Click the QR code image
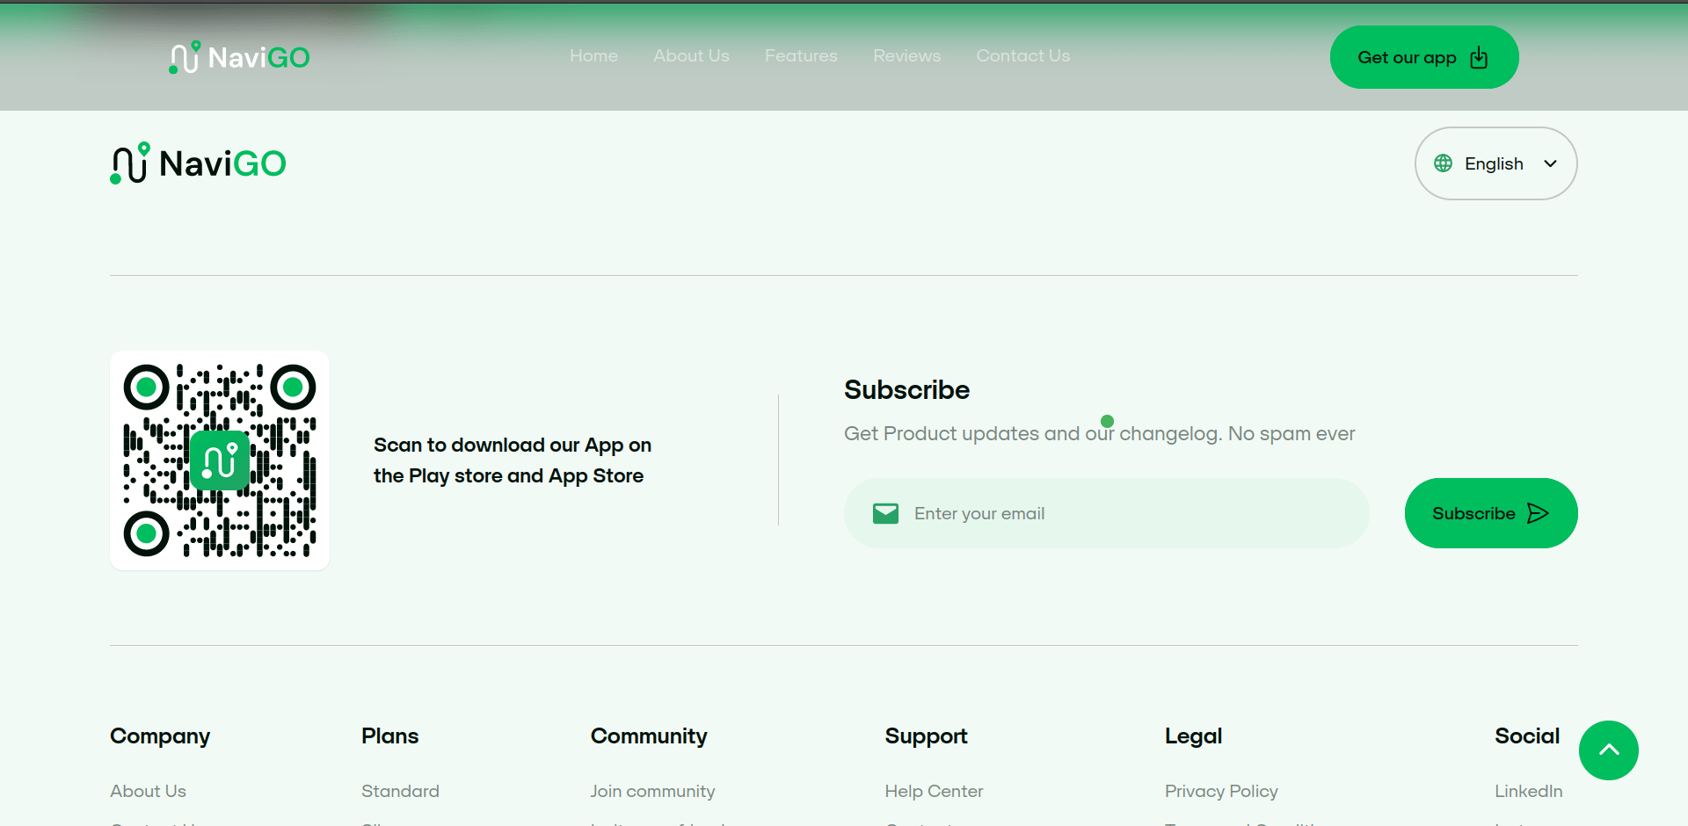This screenshot has width=1688, height=826. [220, 460]
